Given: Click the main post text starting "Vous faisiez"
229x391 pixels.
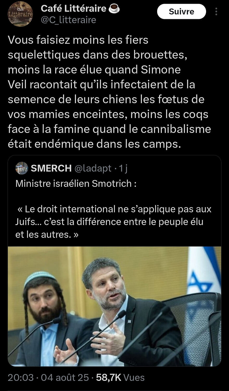Looking at the screenshot, I should tap(109, 92).
